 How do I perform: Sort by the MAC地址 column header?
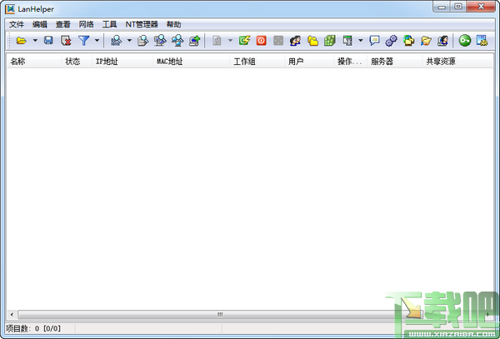[192, 62]
